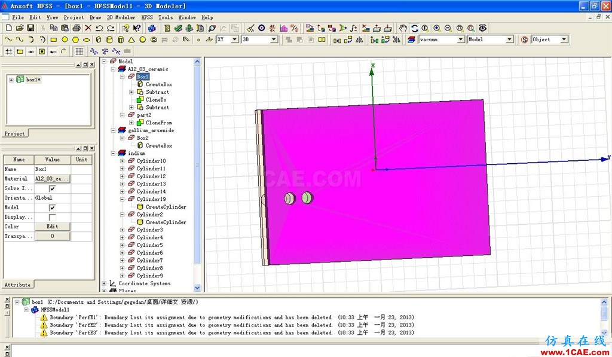The height and width of the screenshot is (357, 612).
Task: Click the Orientation value Global
Action: tap(53, 198)
